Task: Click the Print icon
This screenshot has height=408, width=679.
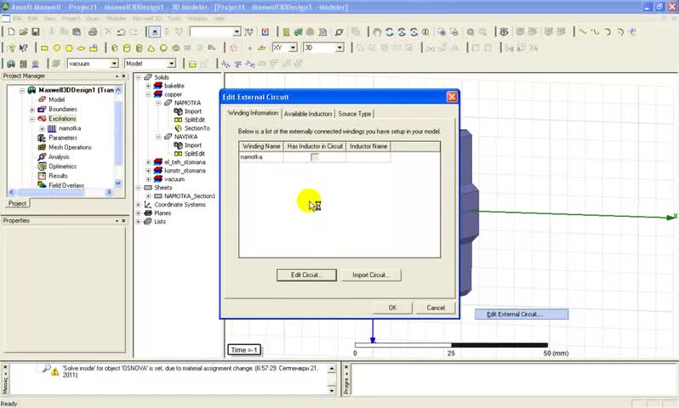Action: click(93, 32)
